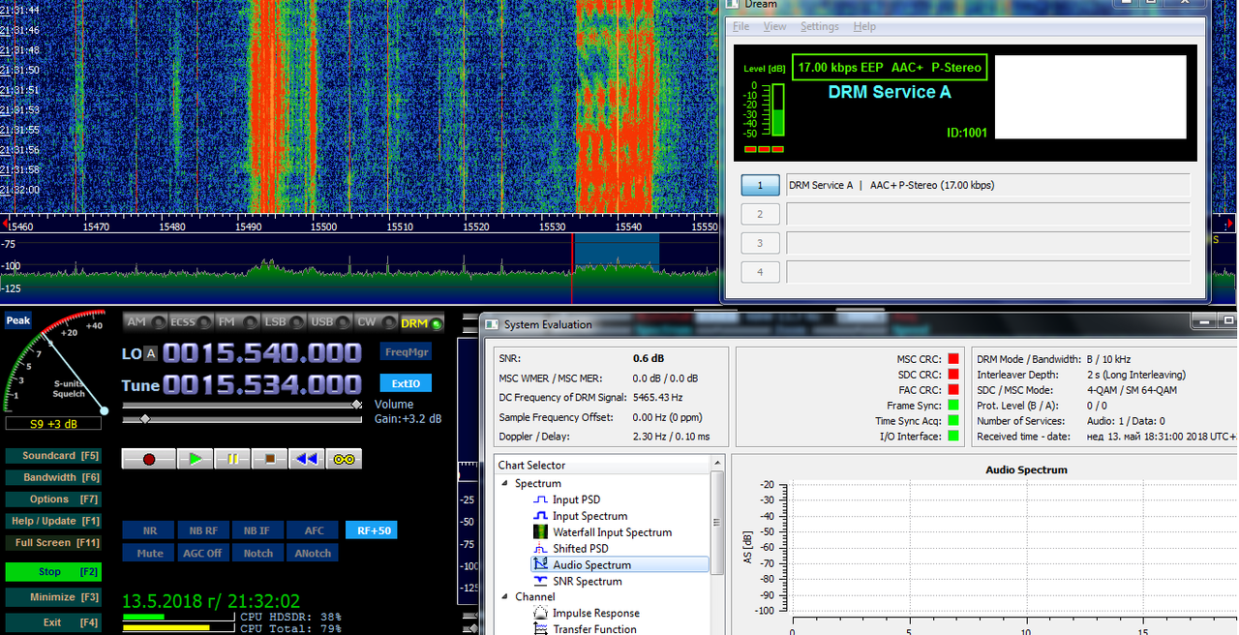Click the loop playback icon
The image size is (1239, 635).
click(344, 459)
